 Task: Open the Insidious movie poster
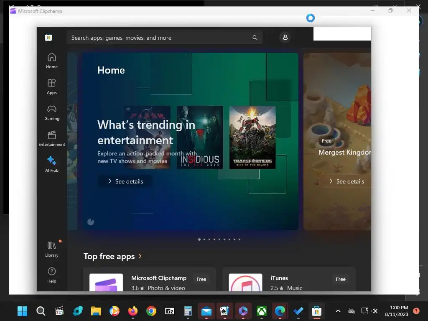[x=200, y=137]
